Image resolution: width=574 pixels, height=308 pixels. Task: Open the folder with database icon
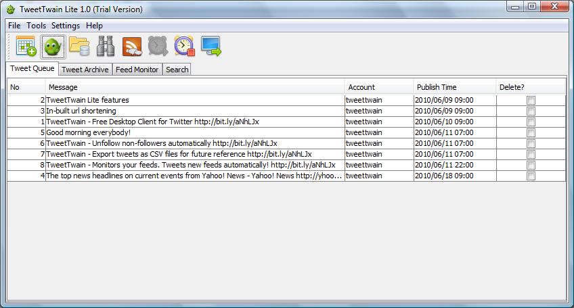79,47
